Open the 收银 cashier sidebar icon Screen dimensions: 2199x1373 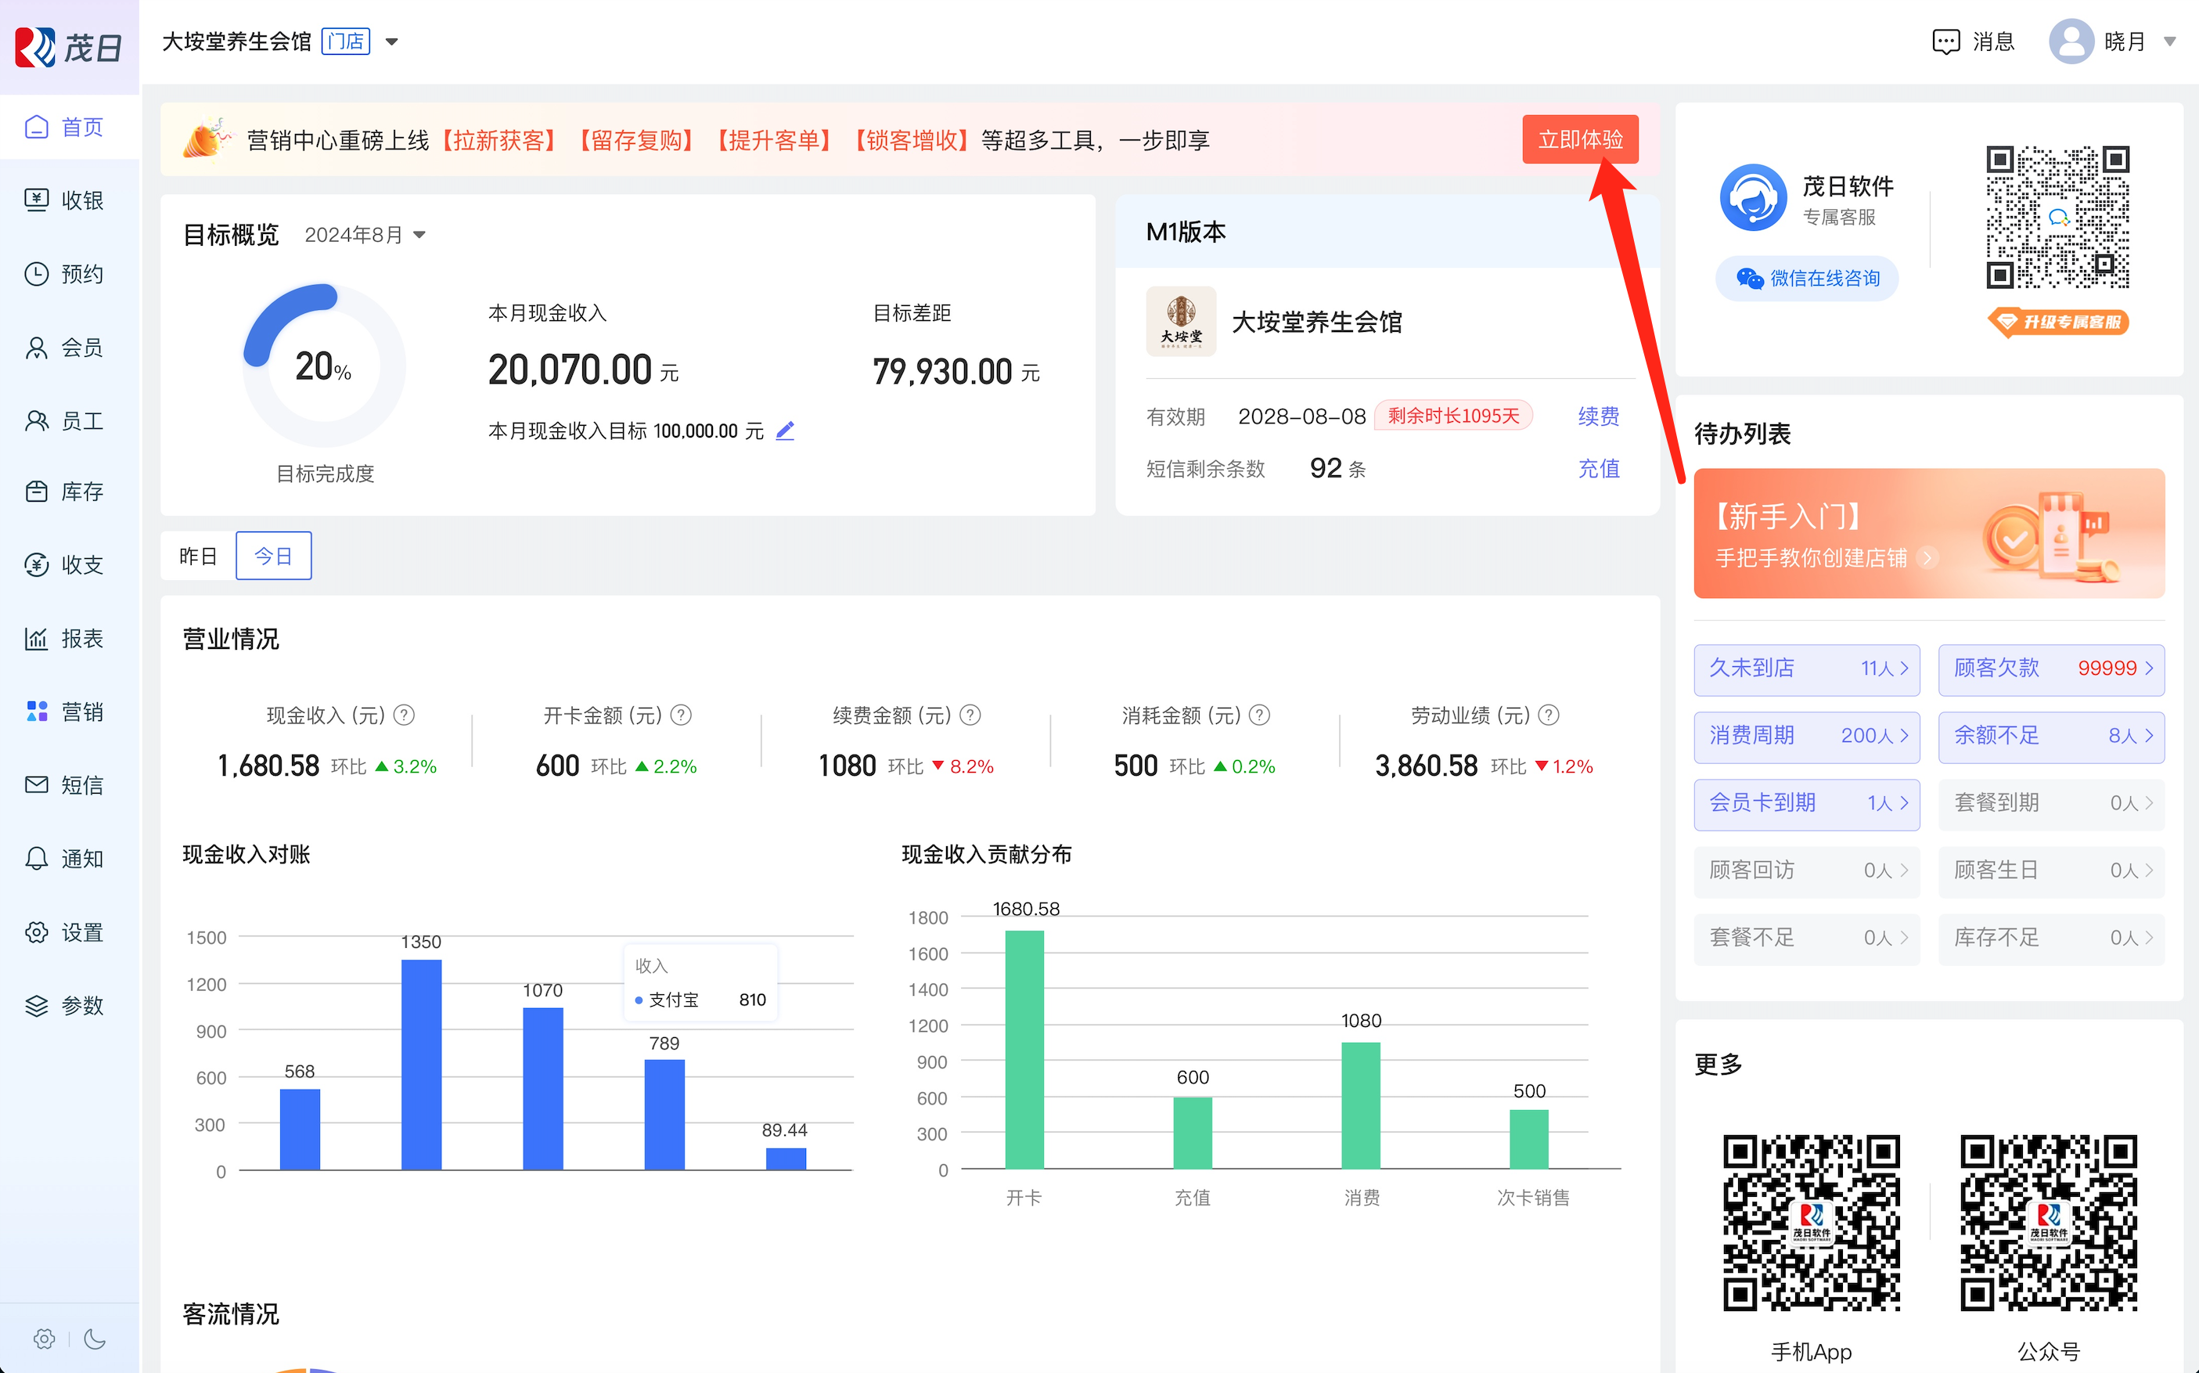[36, 200]
